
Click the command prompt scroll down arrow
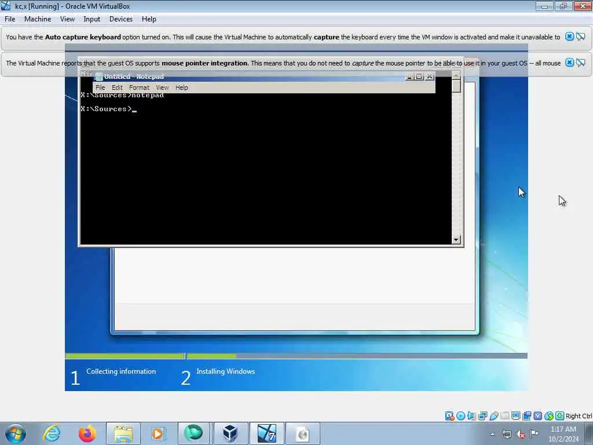coord(456,239)
